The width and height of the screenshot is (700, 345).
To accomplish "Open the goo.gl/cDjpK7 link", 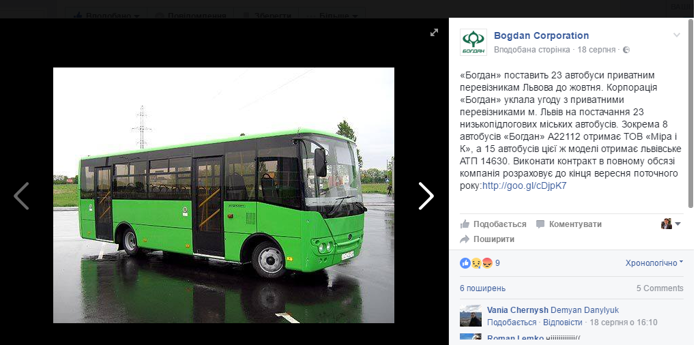I will (525, 186).
